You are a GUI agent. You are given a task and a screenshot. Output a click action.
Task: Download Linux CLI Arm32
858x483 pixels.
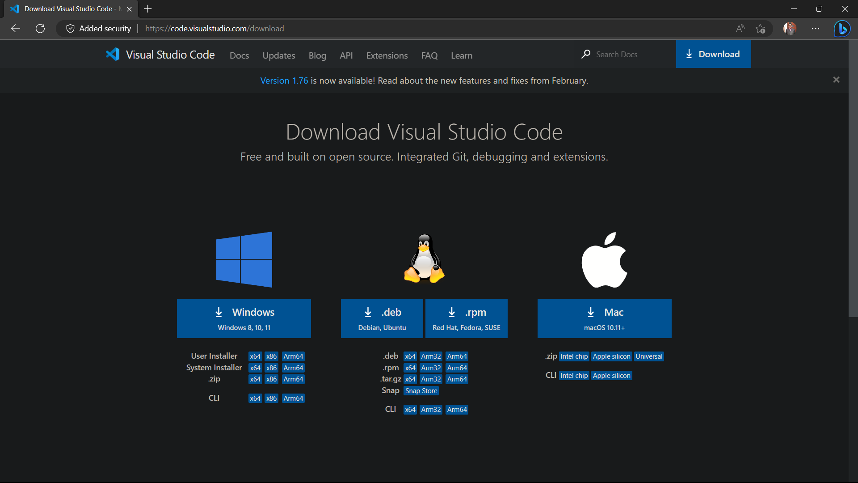pos(431,410)
